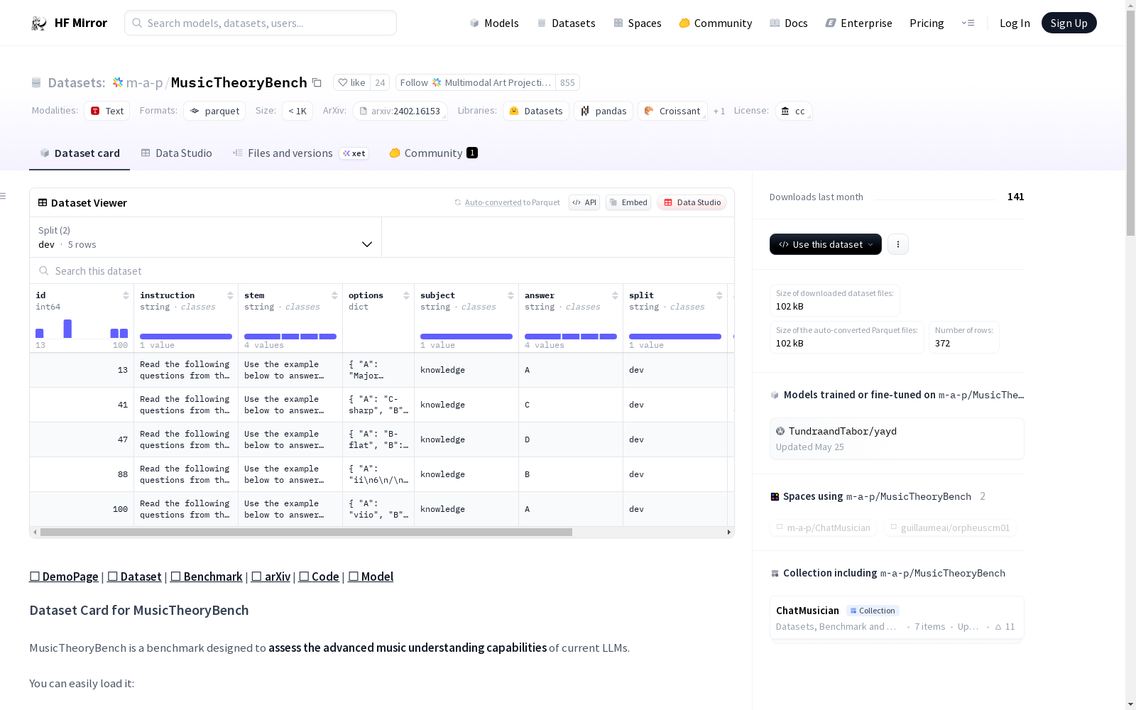Select the size < 1K tag
Screen dimensions: 1136x710
297,111
